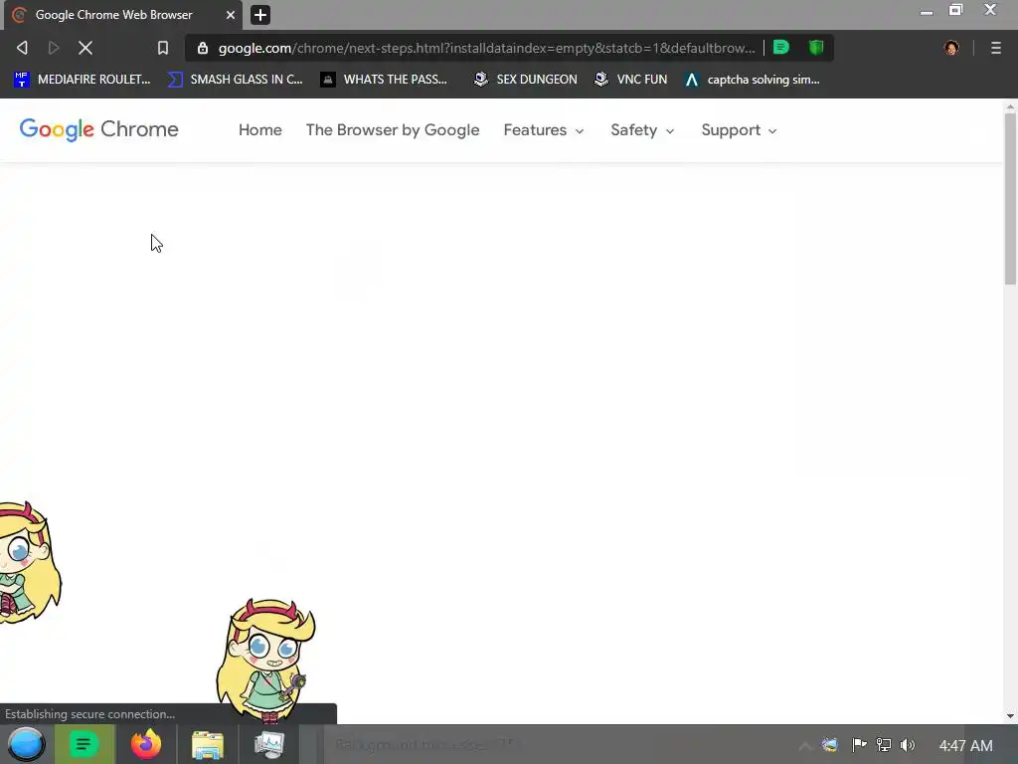Stop loading the page

point(85,48)
